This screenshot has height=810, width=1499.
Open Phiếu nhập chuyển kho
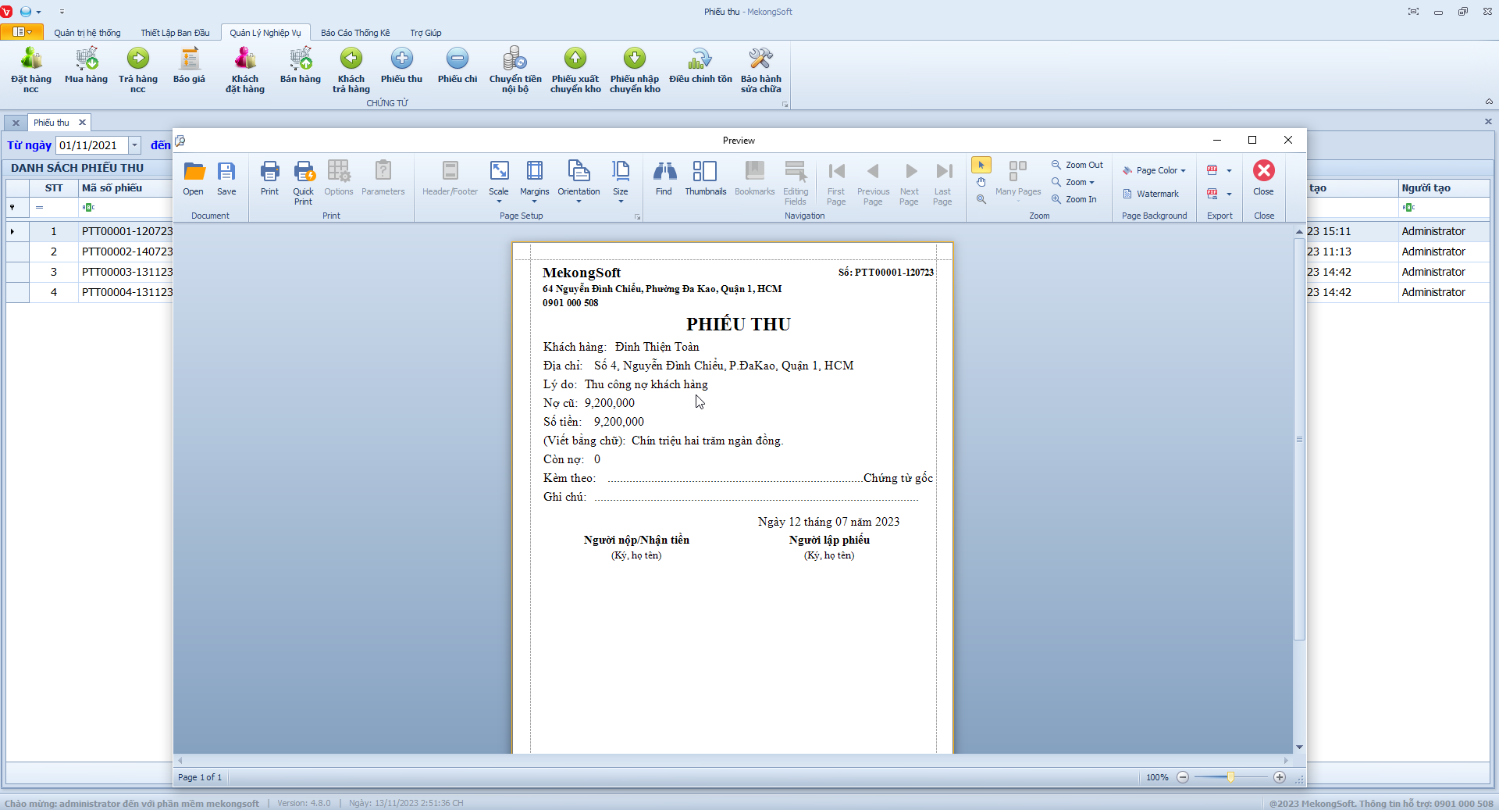coord(635,70)
